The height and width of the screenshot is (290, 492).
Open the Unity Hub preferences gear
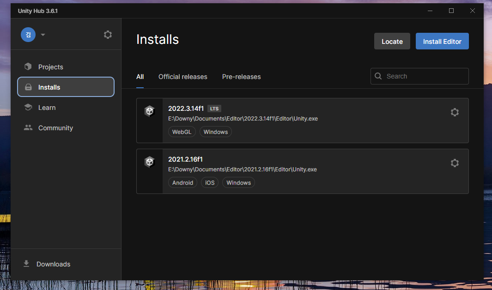click(x=108, y=35)
